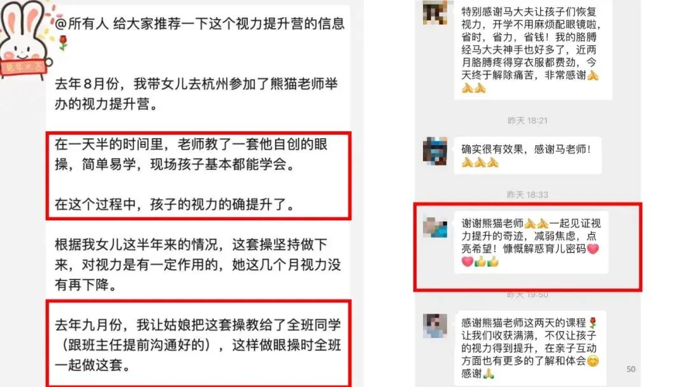Click the pink heart emoji after 育儿密码
This screenshot has width=688, height=387.
click(593, 249)
